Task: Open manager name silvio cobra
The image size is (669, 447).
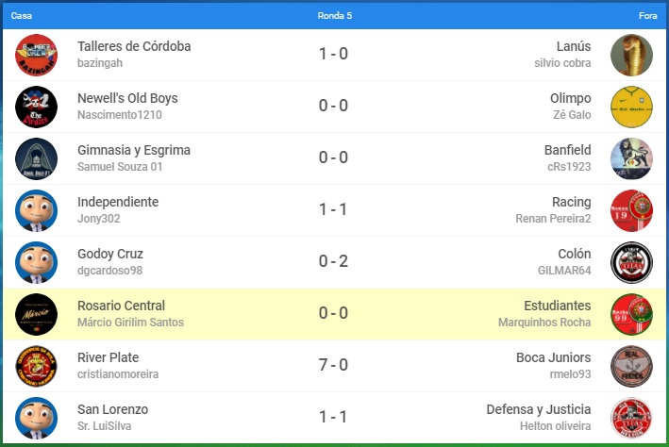Action: tap(562, 63)
